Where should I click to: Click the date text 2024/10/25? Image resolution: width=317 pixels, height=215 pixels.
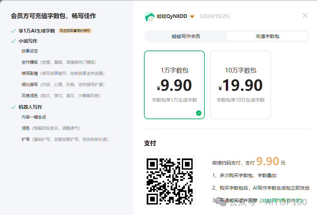(215, 16)
